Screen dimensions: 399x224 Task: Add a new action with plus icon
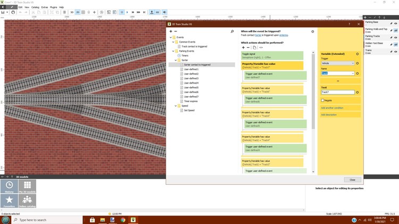[243, 47]
